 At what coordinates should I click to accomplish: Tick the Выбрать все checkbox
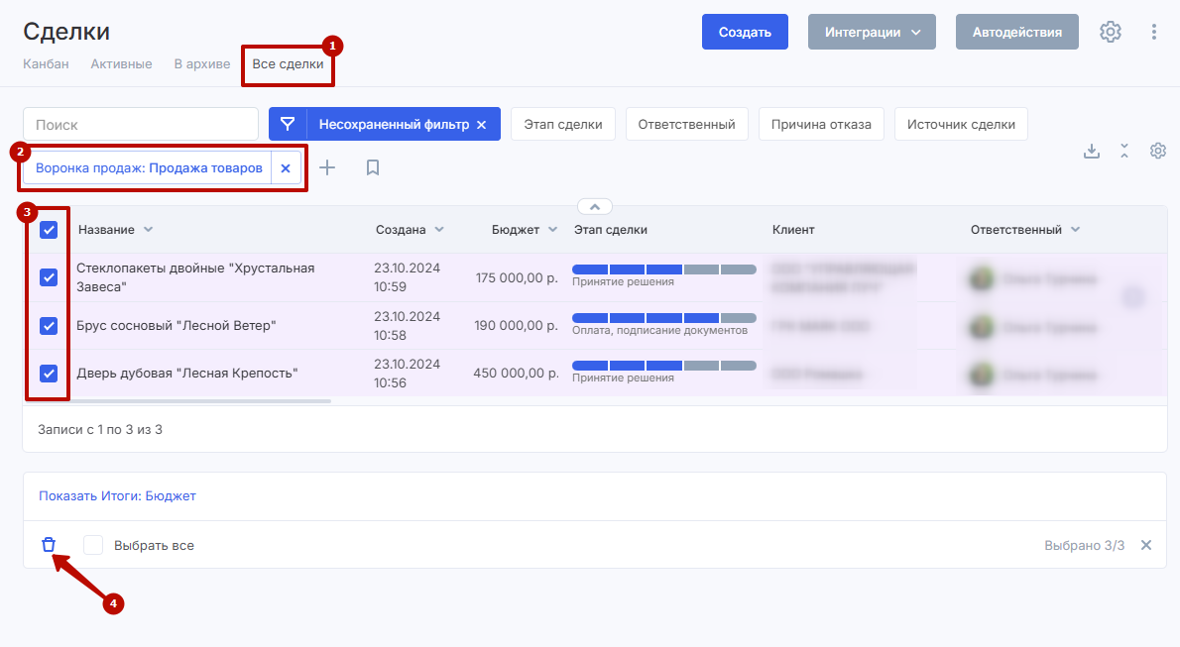(x=93, y=545)
